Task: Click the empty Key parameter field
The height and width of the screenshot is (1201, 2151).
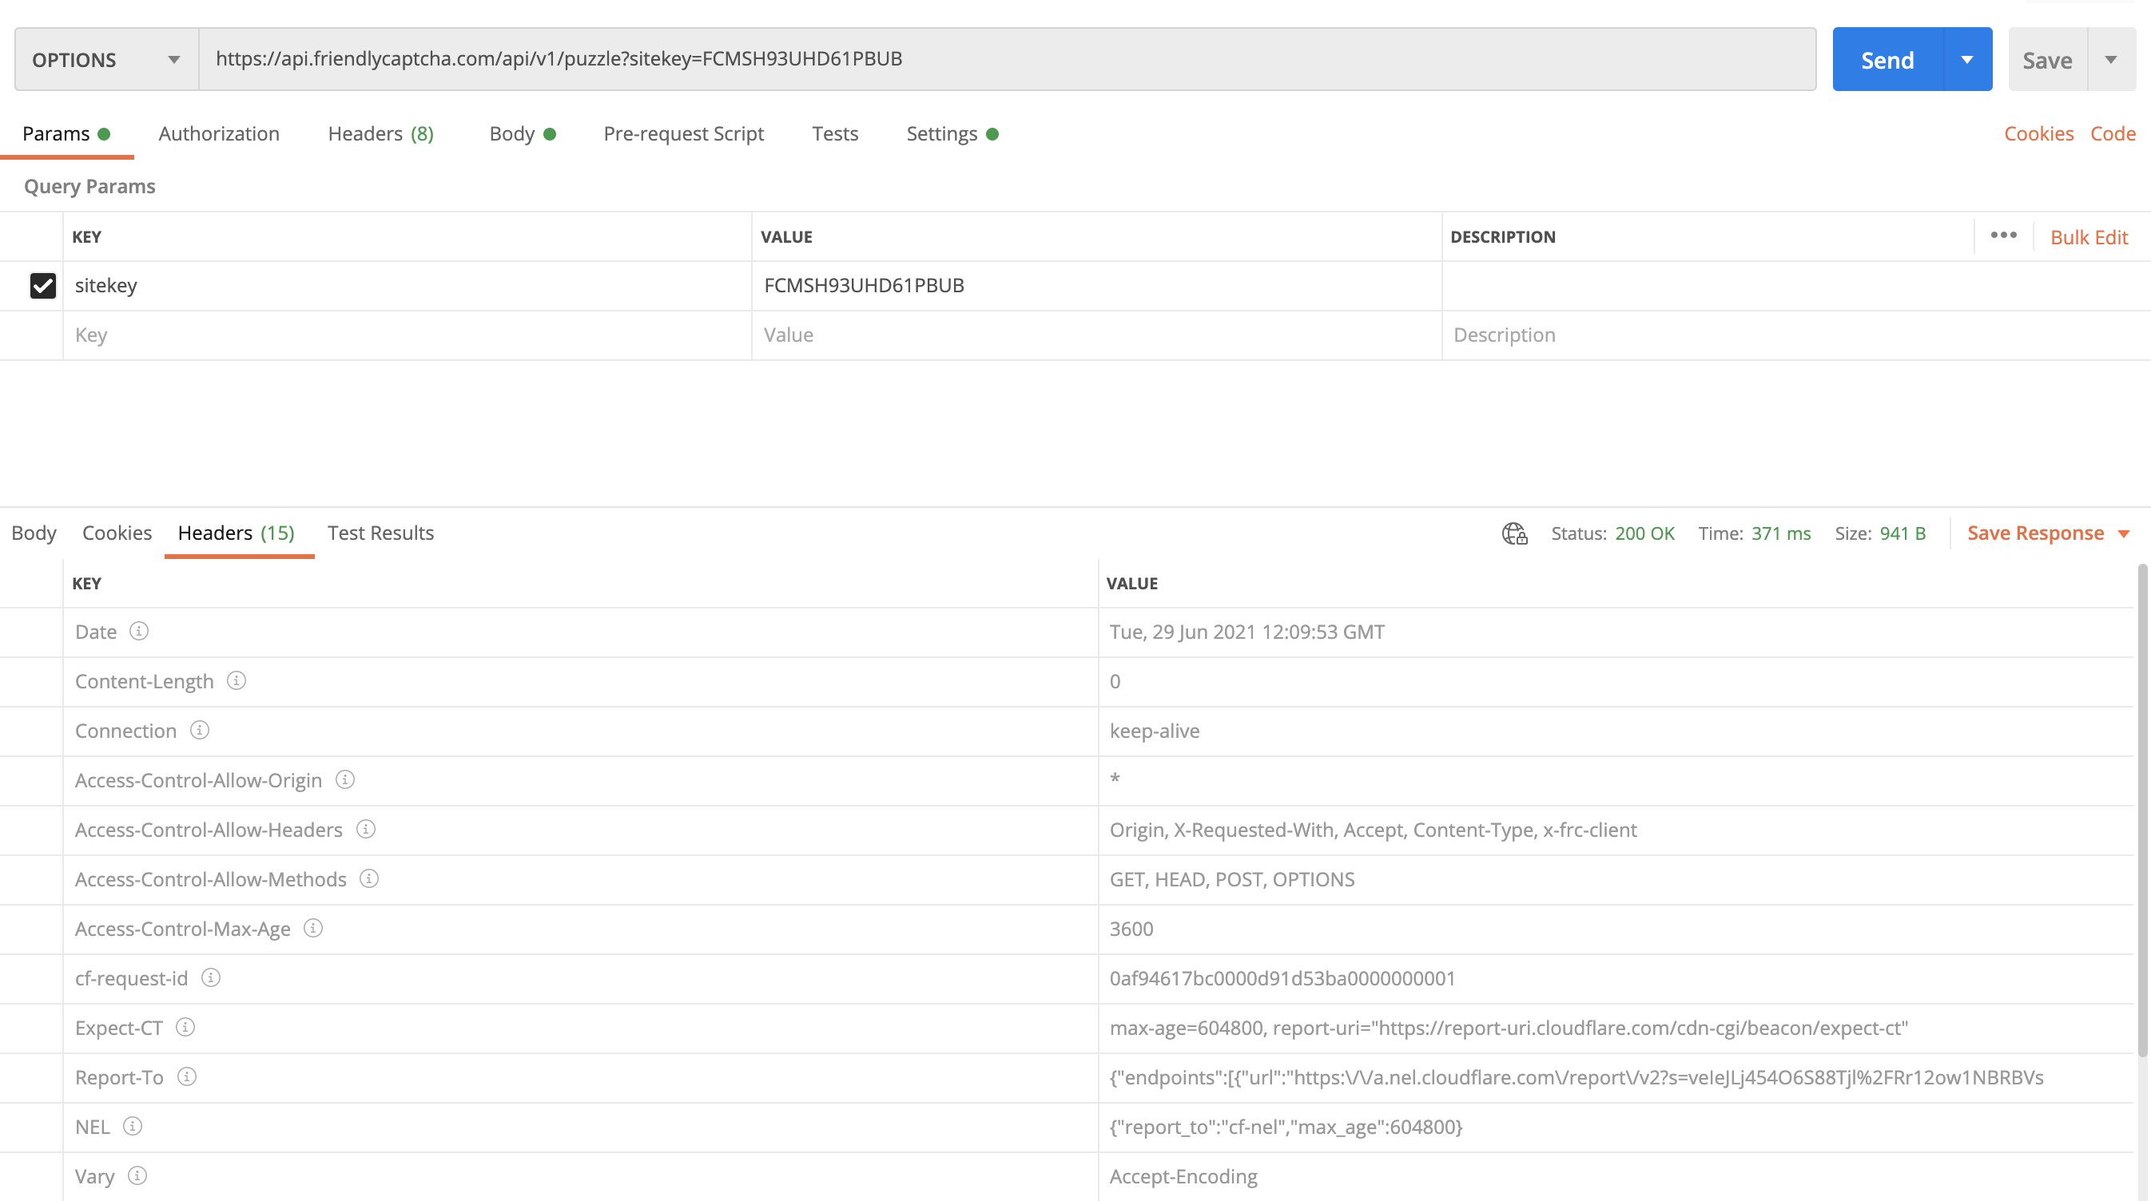Action: [x=408, y=335]
